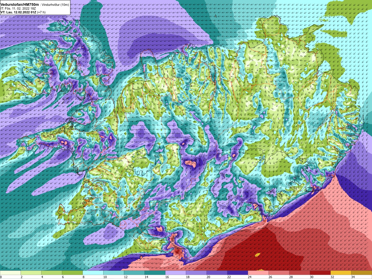
Task: Click the dark red 30–32 legend swatch
Action: click(320, 273)
